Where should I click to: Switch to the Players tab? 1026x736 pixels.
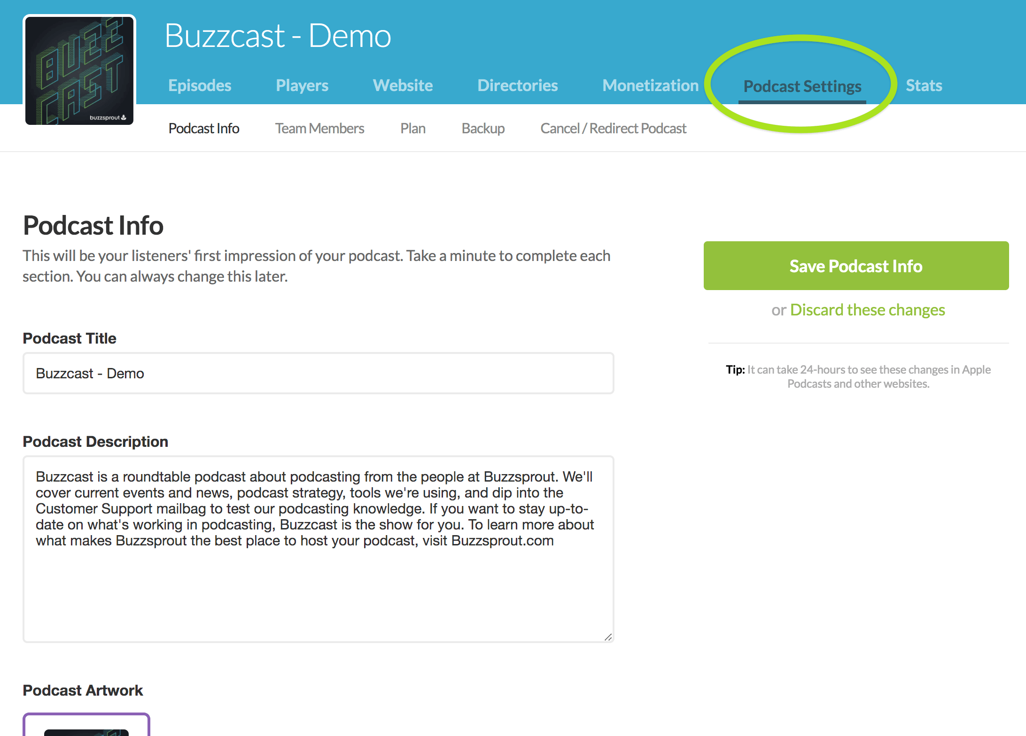tap(302, 85)
